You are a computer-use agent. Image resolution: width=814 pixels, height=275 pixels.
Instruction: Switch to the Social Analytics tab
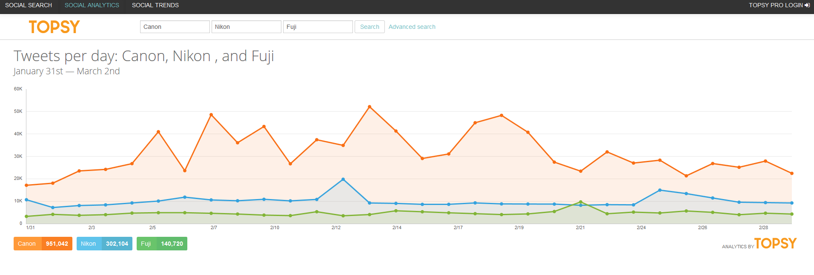click(92, 5)
